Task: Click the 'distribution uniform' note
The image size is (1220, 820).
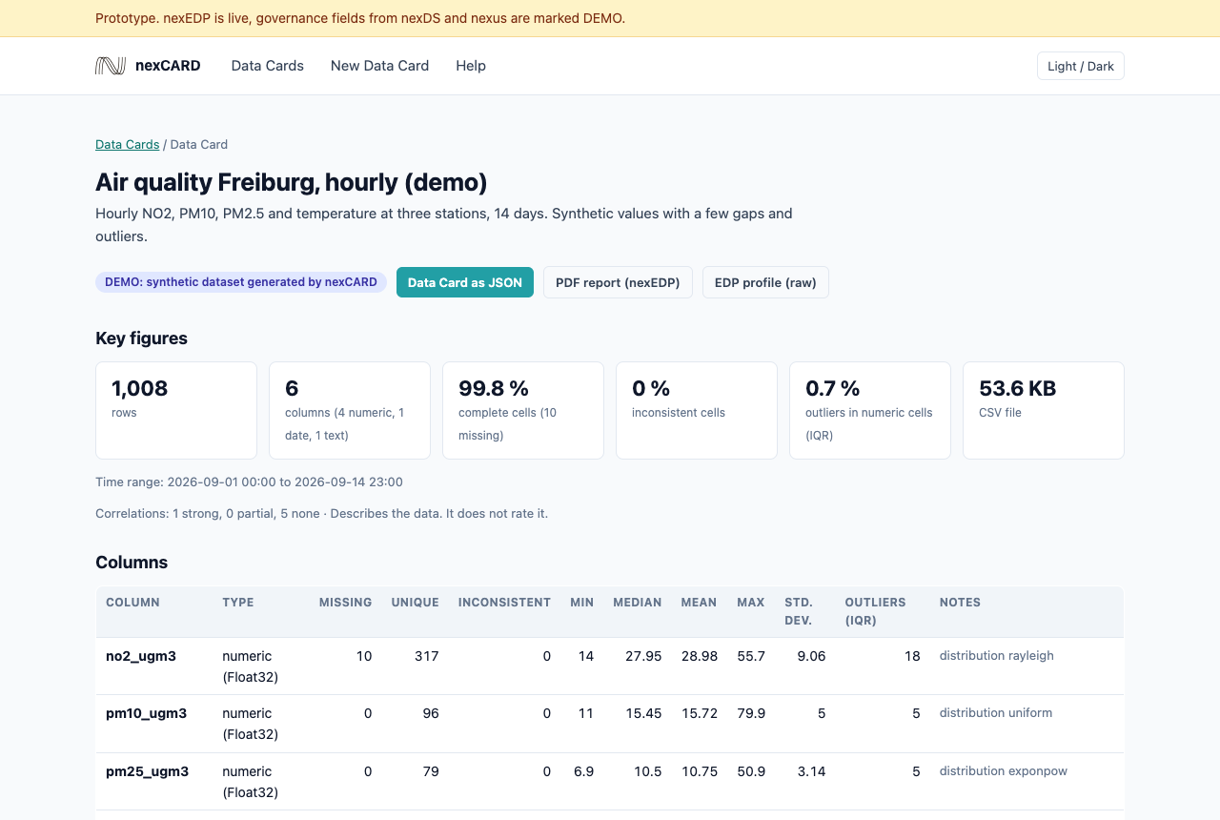Action: (x=996, y=713)
